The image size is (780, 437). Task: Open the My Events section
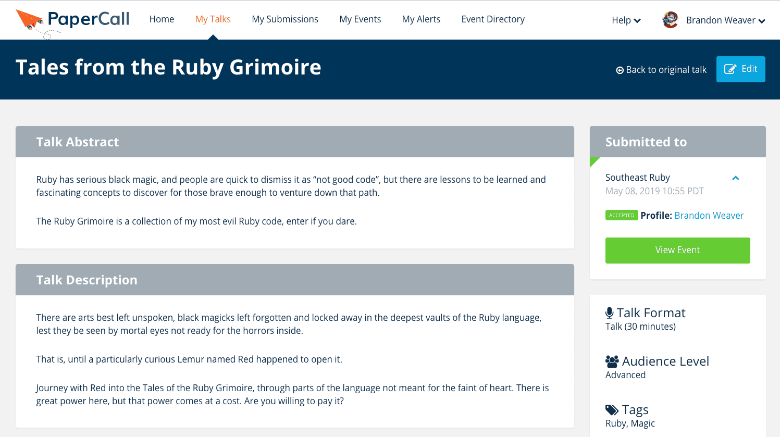360,19
